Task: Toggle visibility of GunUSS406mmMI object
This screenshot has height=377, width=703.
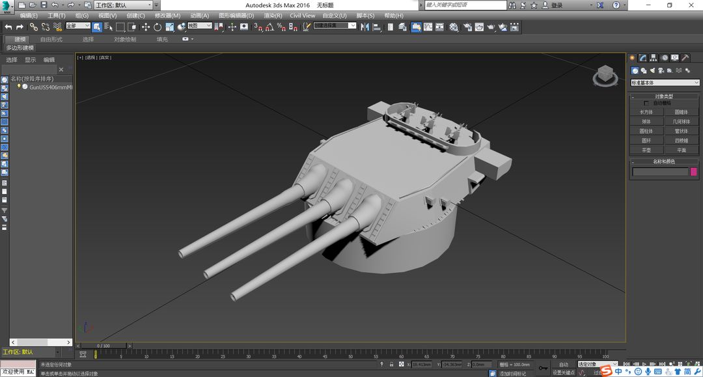Action: [19, 87]
